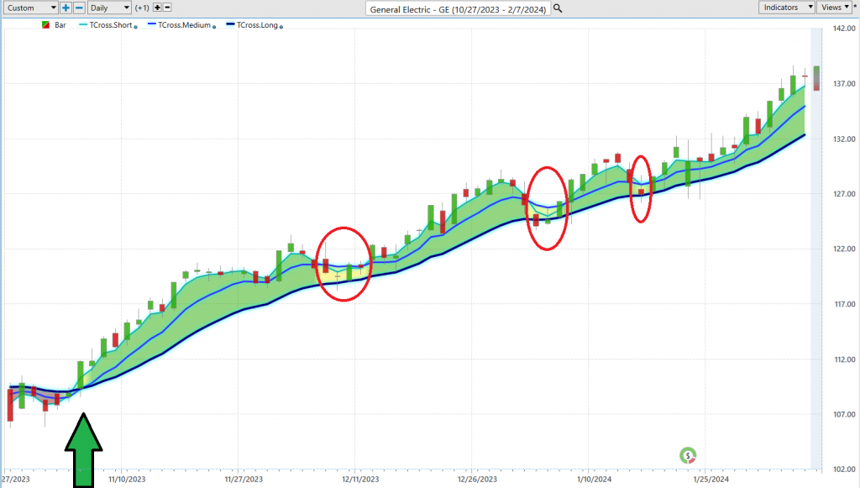Screen dimensions: 860x488
Task: Click the 132.00 price axis label
Action: click(x=844, y=139)
